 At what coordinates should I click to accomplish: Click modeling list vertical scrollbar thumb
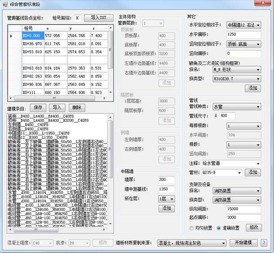point(110,149)
